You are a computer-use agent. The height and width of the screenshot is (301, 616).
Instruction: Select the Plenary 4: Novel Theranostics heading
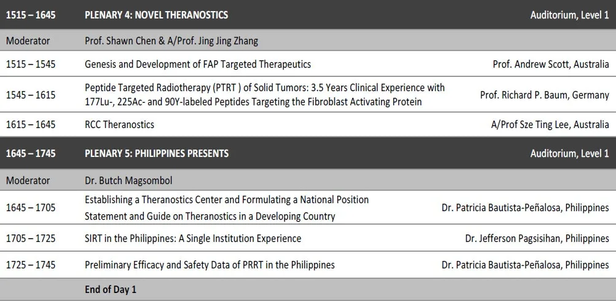pos(156,15)
